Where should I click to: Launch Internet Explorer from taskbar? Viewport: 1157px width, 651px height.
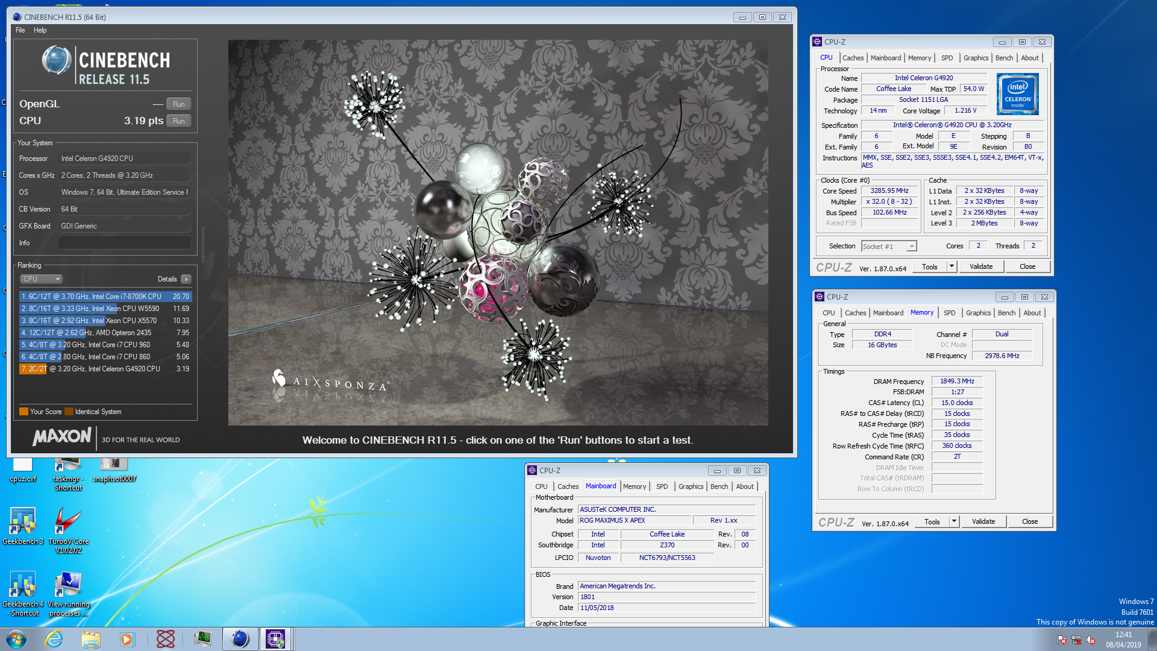(54, 639)
